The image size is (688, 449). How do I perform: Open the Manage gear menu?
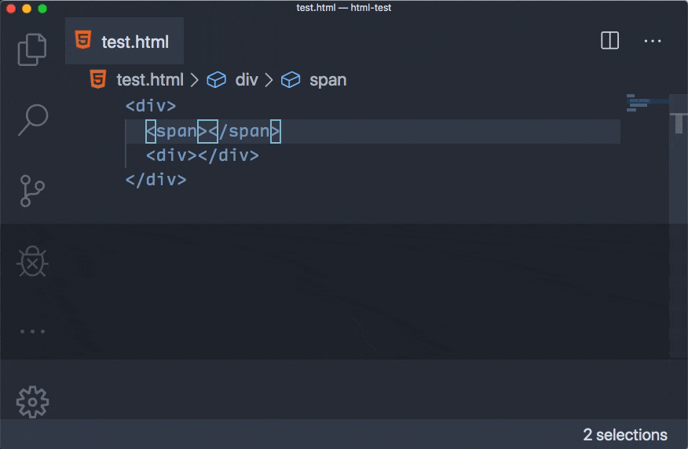click(x=32, y=402)
